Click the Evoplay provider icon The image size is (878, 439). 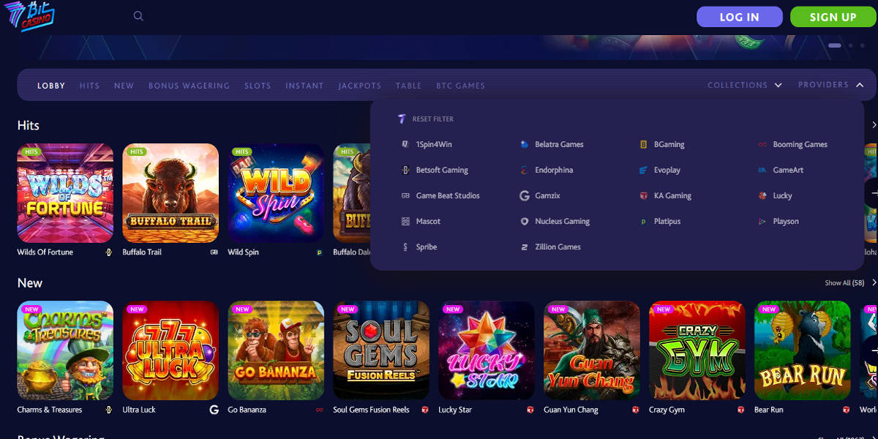tap(643, 170)
